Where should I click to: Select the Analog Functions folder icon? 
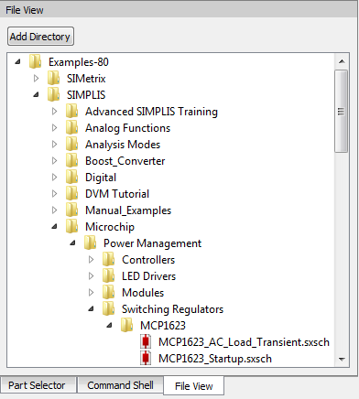[x=71, y=127]
